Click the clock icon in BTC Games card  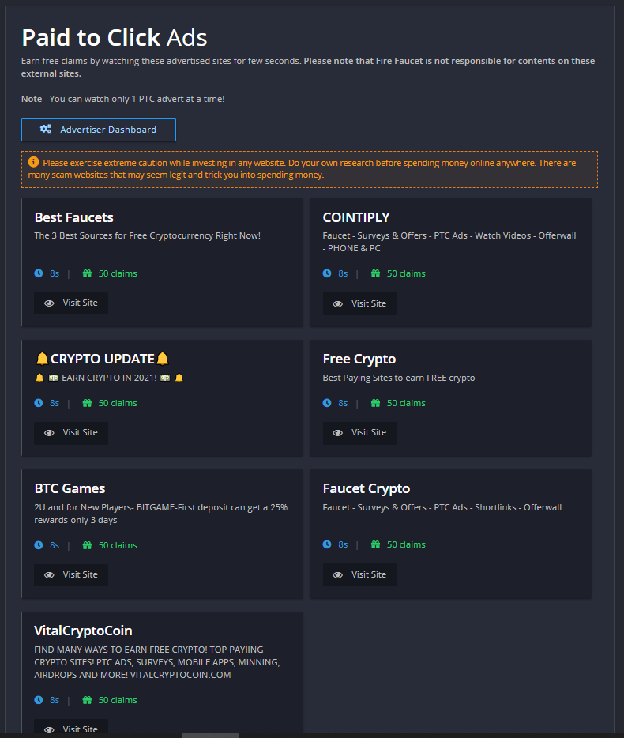[39, 545]
